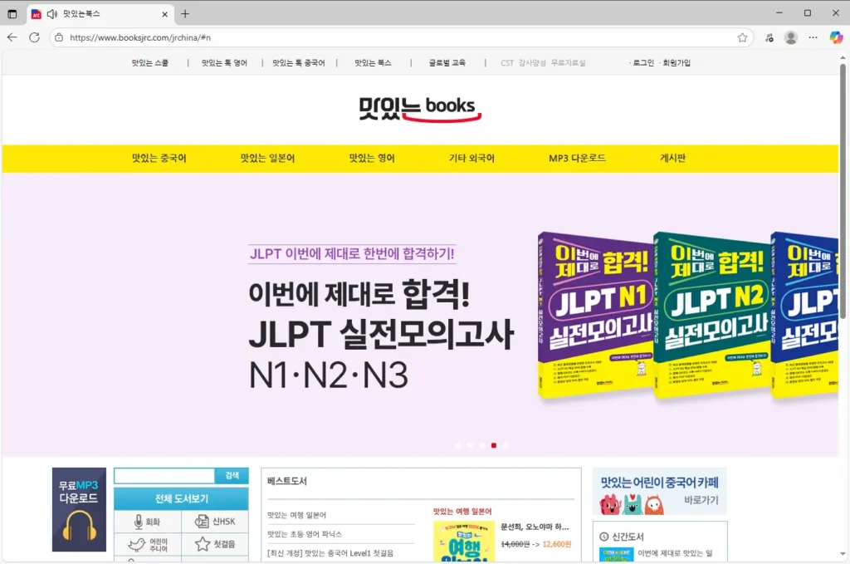Screen dimensions: 850x564
Task: Open 맛있는 영어 menu
Action: point(372,159)
